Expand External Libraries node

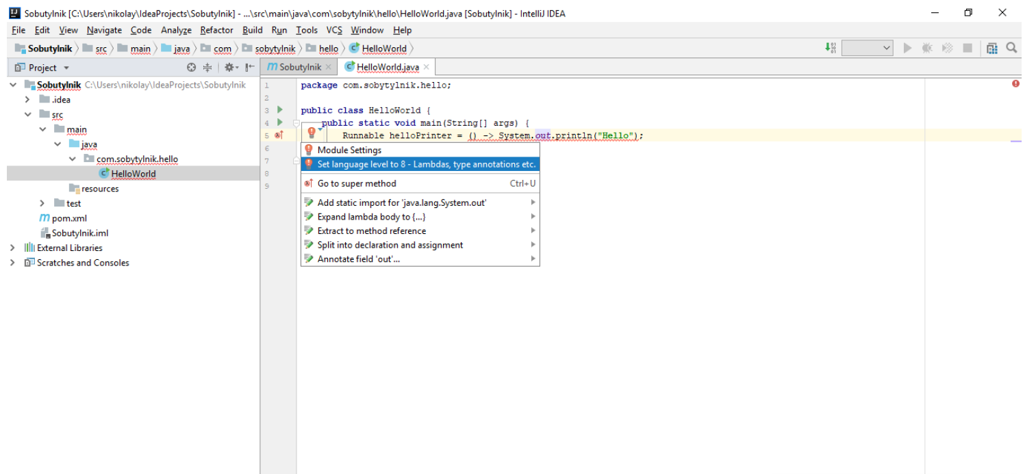click(x=13, y=248)
